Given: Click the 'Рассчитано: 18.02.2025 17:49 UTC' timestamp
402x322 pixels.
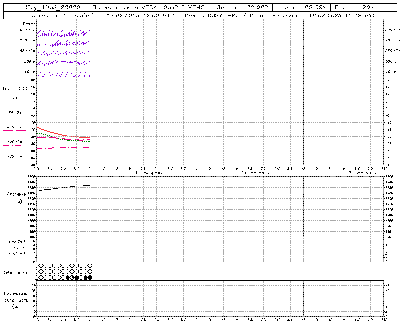Looking at the screenshot, I should point(324,15).
